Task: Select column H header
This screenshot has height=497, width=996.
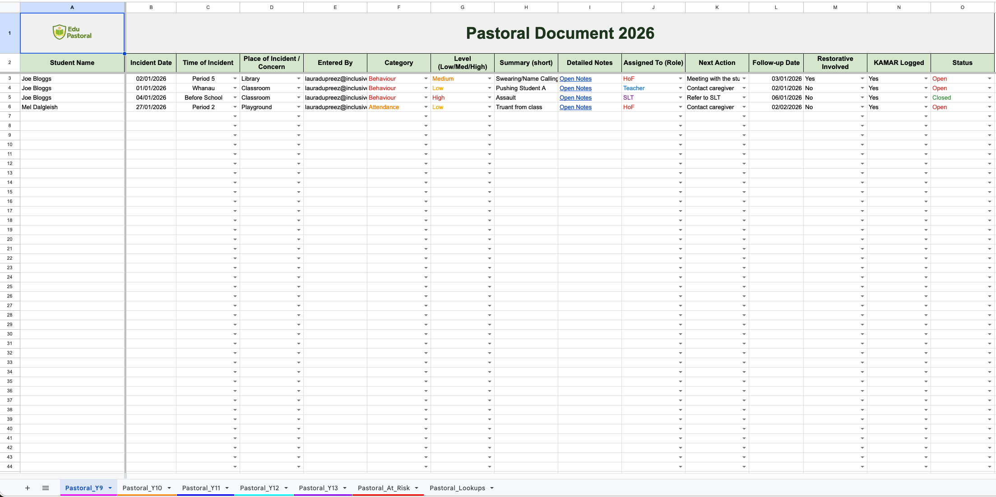Action: point(526,7)
